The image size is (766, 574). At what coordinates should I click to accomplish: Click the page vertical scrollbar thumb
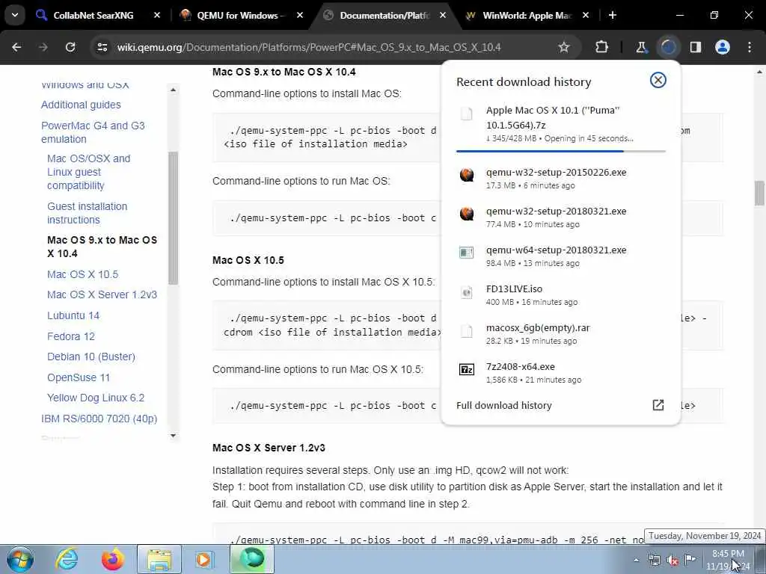coord(759,194)
